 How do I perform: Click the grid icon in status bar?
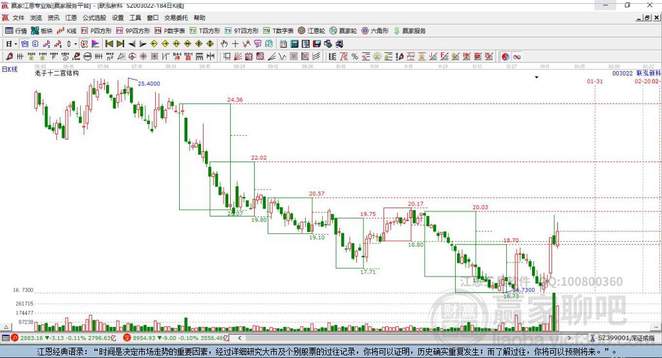(5, 338)
